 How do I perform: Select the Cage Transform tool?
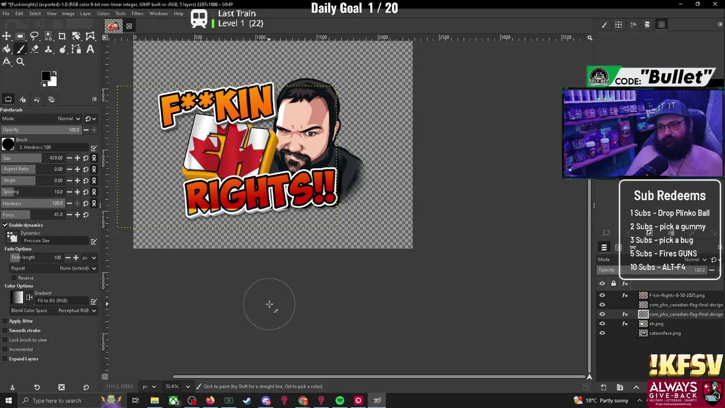point(90,36)
